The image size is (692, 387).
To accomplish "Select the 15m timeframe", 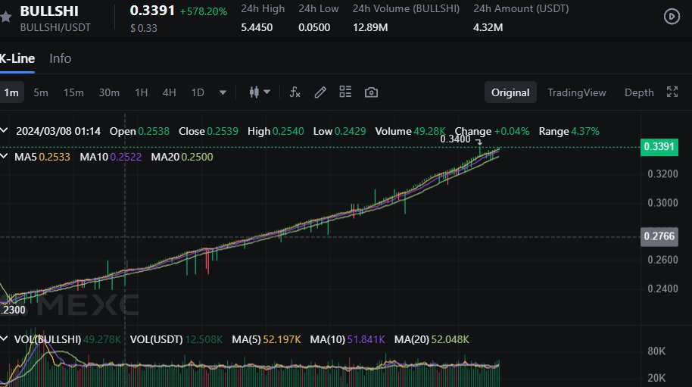I will pos(73,92).
